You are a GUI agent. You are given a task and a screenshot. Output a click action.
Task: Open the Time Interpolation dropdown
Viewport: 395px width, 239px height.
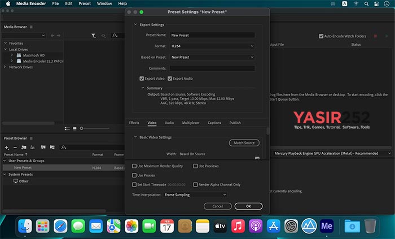pos(195,194)
